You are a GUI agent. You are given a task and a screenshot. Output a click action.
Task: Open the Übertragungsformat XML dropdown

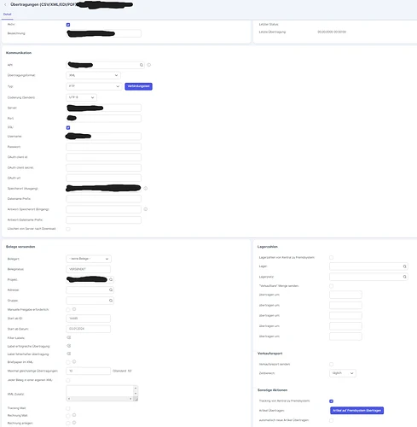[93, 75]
